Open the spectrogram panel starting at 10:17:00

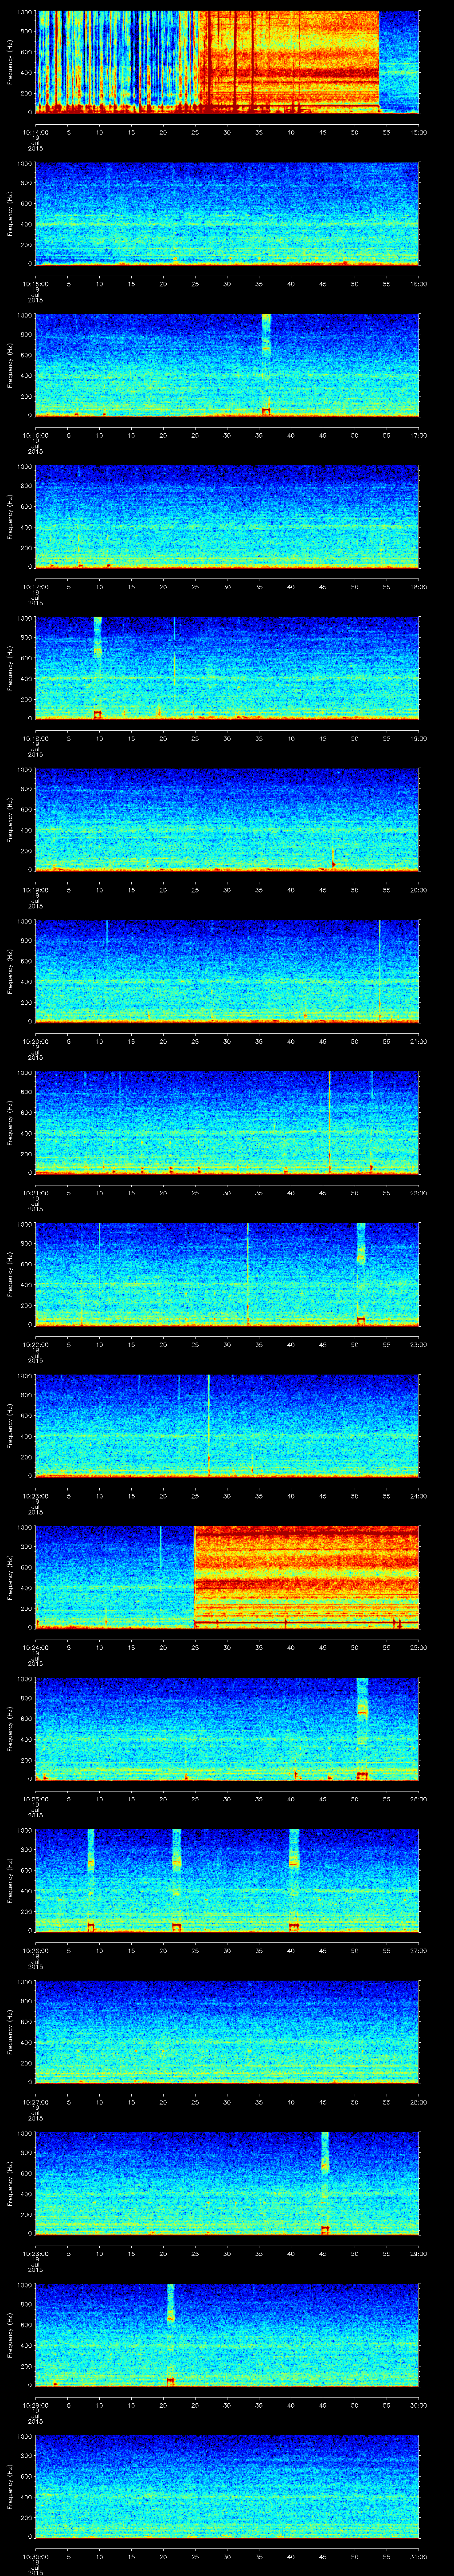(227, 517)
